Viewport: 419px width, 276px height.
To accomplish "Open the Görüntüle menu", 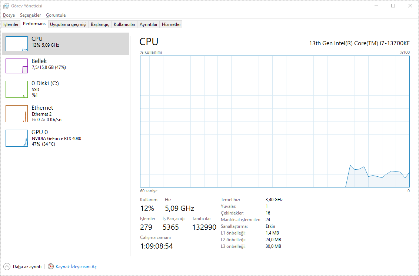I will click(x=56, y=15).
